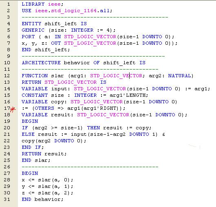Click the variable name result on line 18
The image size is (216, 207).
pos(61,115)
